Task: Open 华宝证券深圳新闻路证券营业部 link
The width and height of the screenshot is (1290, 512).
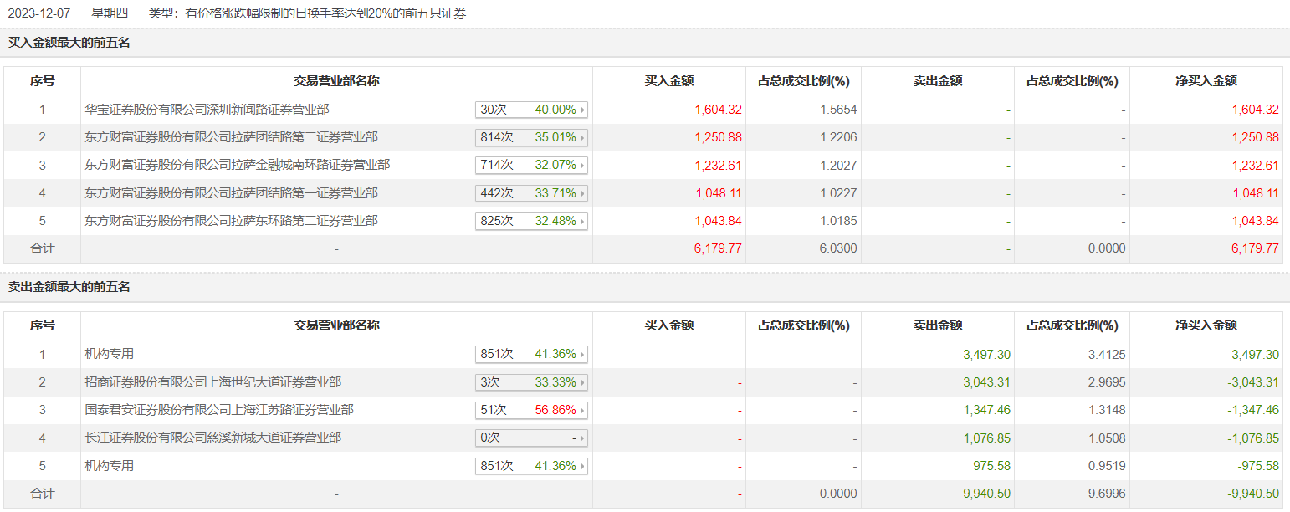Action: (x=207, y=110)
